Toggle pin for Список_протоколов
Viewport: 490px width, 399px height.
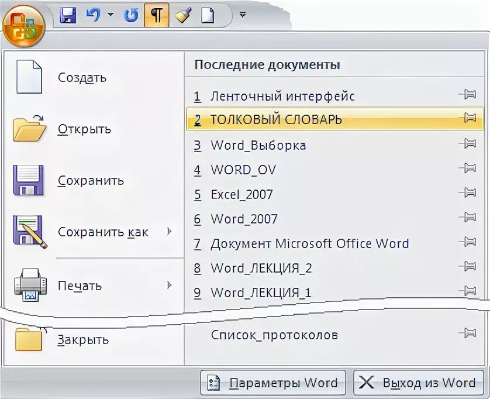(468, 333)
